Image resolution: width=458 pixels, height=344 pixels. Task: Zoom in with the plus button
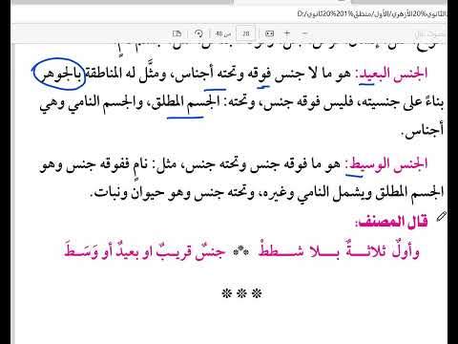pyautogui.click(x=287, y=33)
